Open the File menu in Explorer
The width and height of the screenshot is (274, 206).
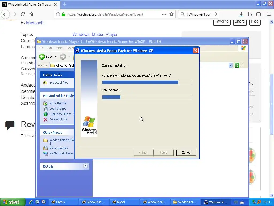[x=41, y=48]
